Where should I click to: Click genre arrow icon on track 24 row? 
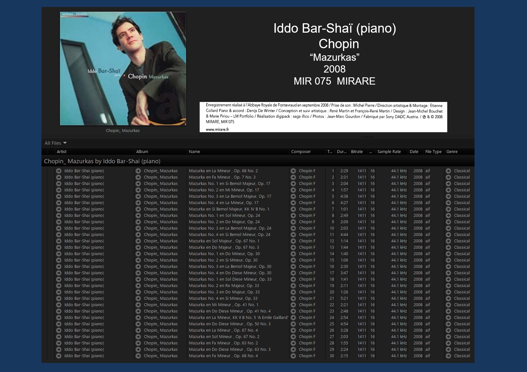[448, 317]
